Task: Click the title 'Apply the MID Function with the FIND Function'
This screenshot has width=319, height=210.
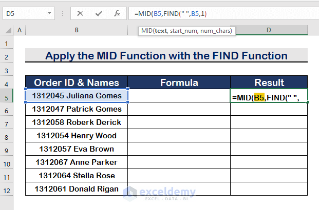Action: click(166, 56)
